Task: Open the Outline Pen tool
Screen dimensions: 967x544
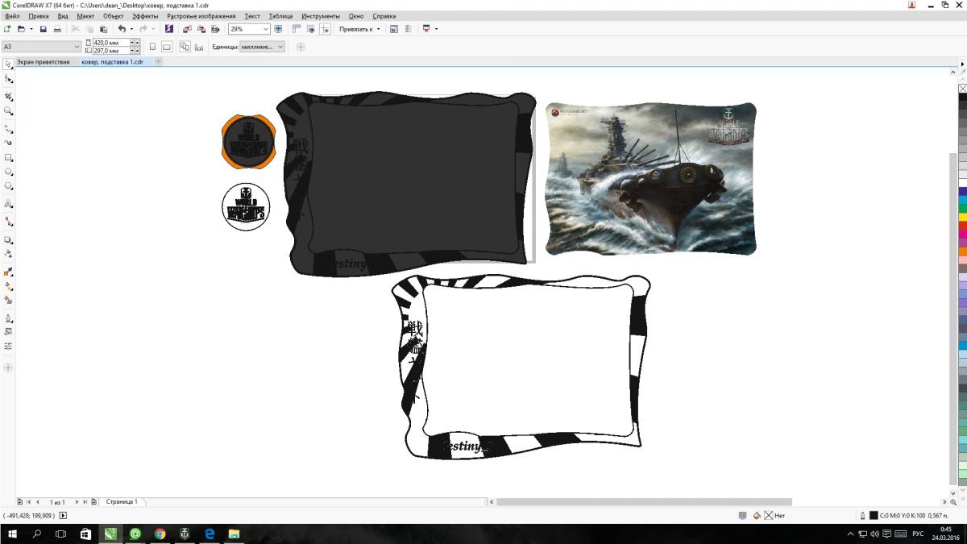Action: pyautogui.click(x=8, y=318)
